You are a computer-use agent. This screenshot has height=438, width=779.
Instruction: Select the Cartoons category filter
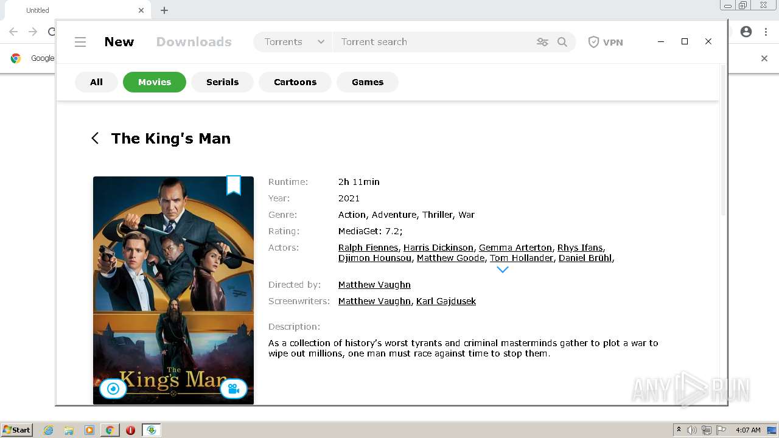pyautogui.click(x=295, y=82)
